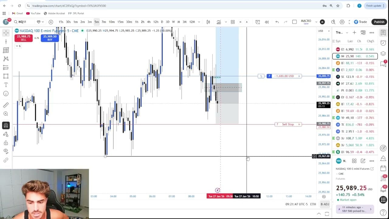
Task: Open the Fibonacci and Gann tools
Action: pyautogui.click(x=6, y=50)
